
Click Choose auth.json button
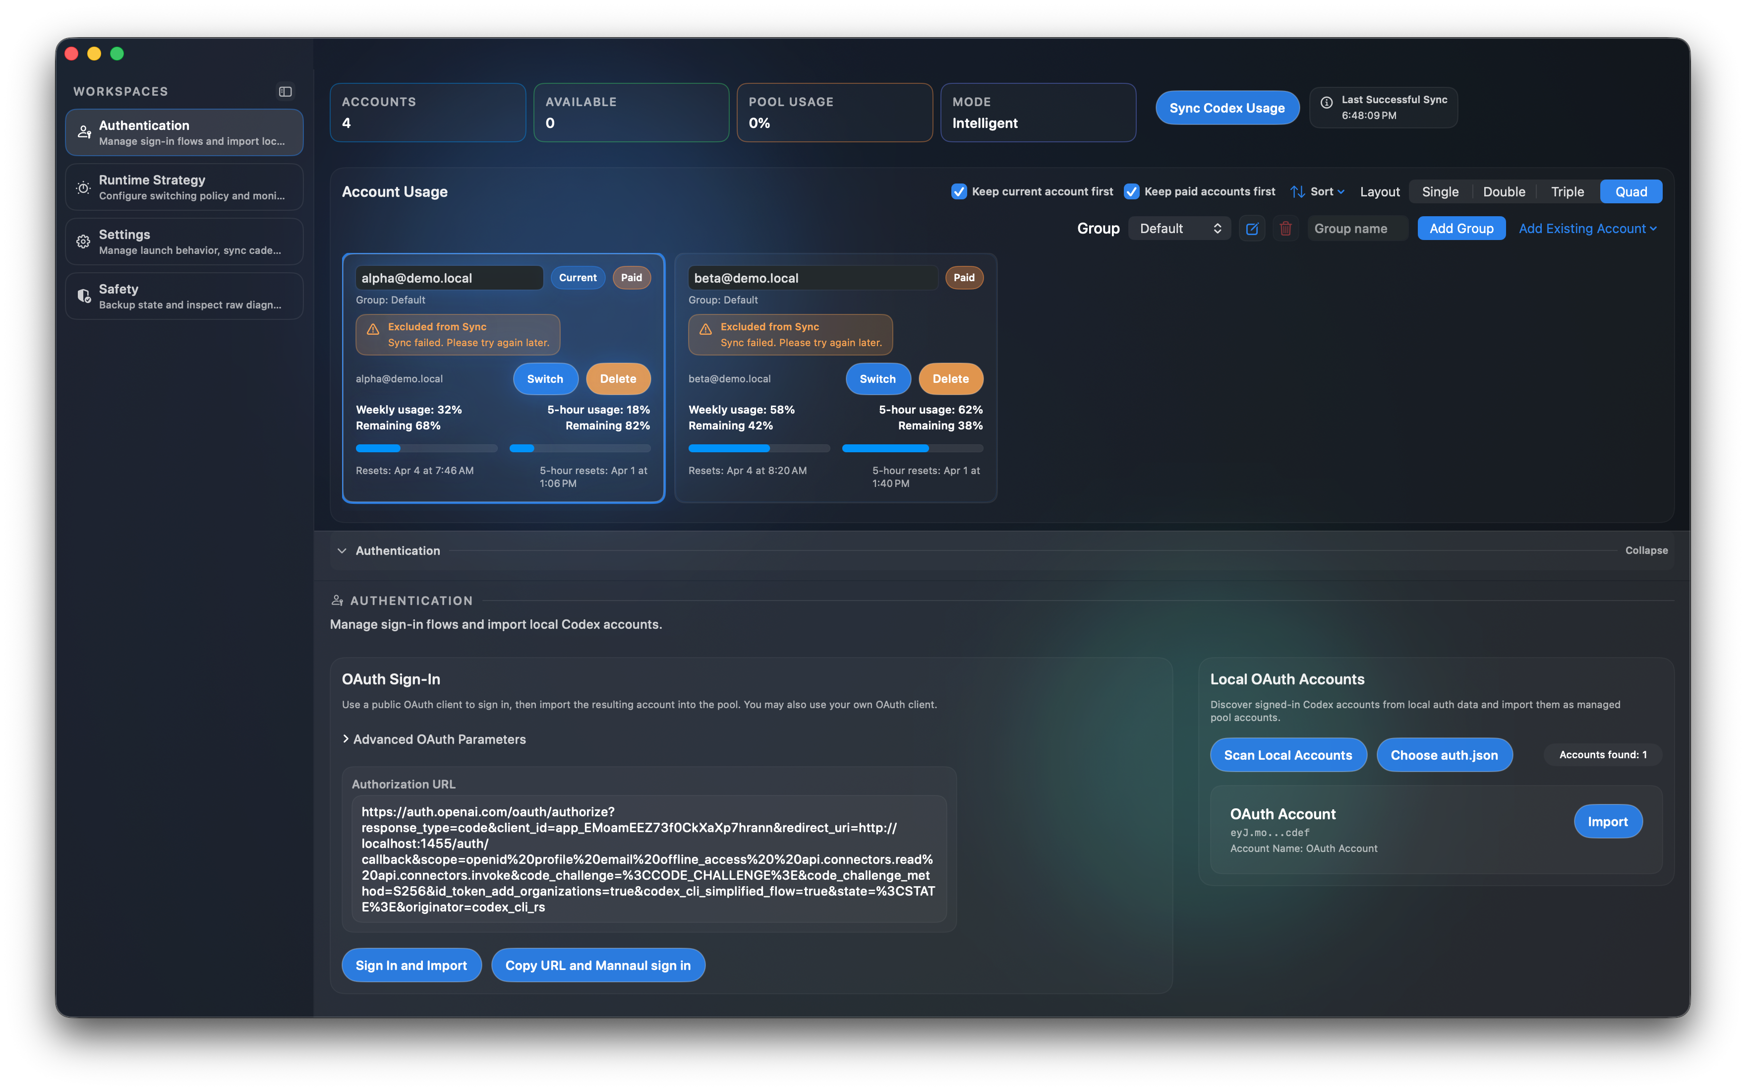[1444, 755]
